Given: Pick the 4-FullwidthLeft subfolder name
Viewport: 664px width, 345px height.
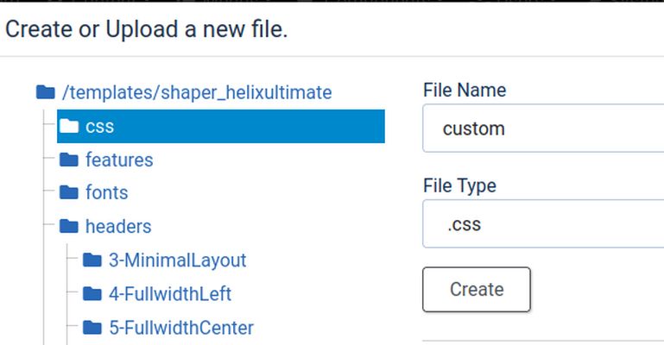Looking at the screenshot, I should click(170, 294).
